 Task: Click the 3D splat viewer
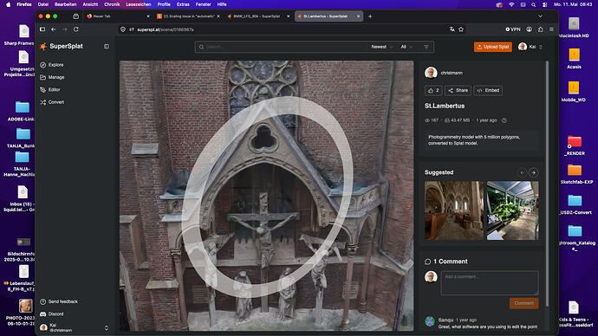266,196
